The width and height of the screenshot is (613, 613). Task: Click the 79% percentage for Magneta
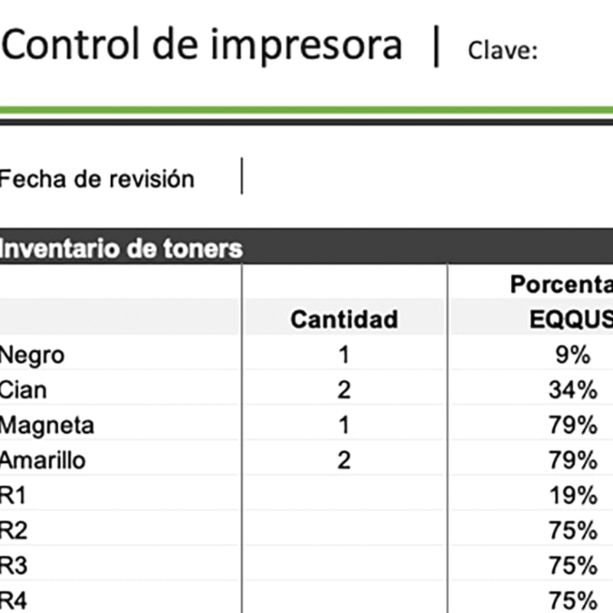click(572, 425)
